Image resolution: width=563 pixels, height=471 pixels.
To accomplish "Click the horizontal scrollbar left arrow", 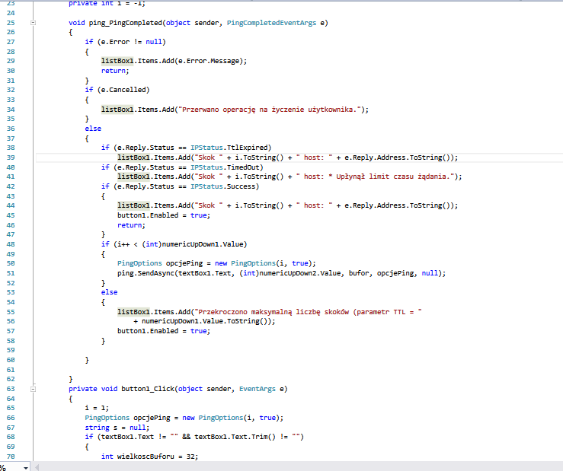I will click(x=37, y=467).
